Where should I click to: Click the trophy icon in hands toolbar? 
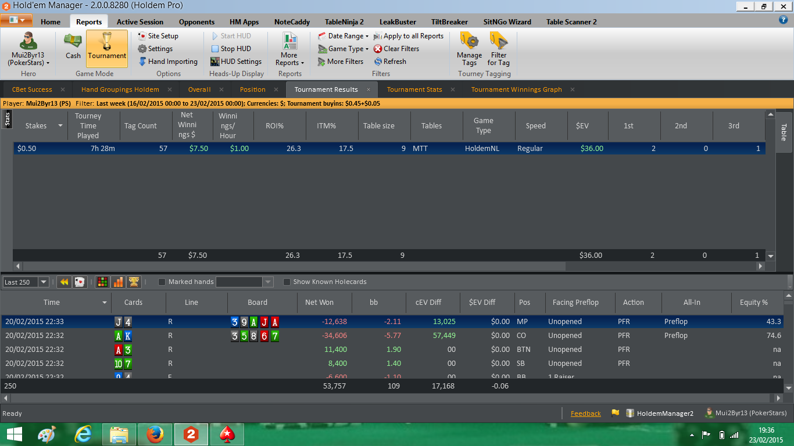[x=134, y=282]
